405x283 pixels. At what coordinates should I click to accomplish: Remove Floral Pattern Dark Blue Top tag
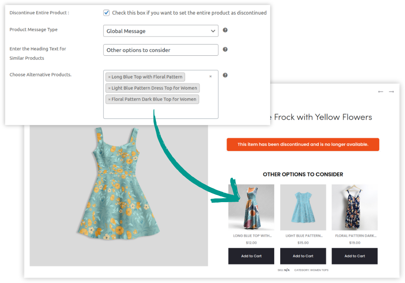pyautogui.click(x=109, y=99)
